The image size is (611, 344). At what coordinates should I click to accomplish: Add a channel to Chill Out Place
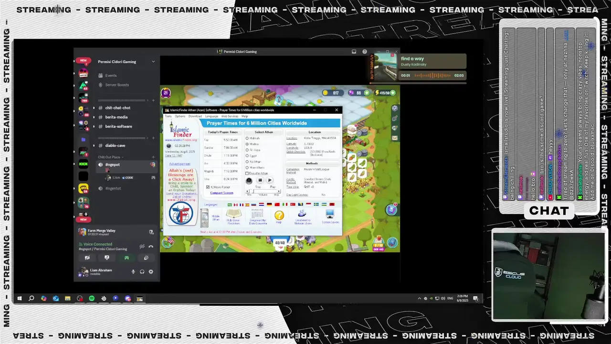(x=153, y=157)
